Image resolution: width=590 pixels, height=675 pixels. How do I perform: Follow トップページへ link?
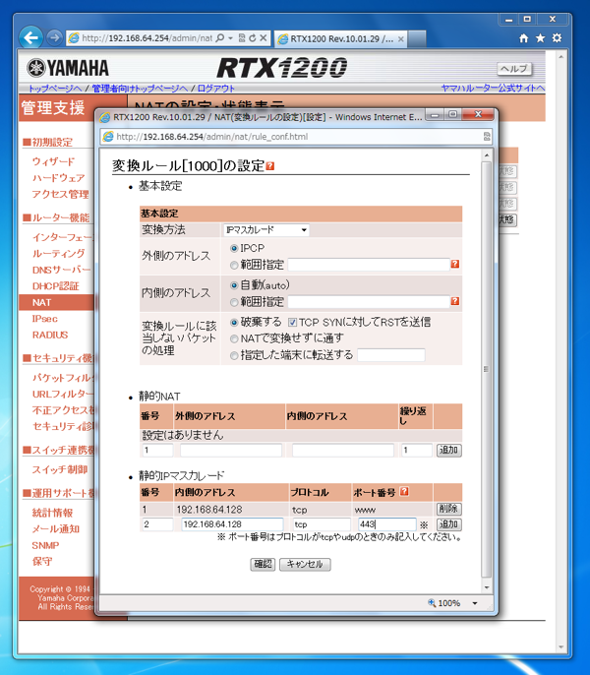[x=55, y=89]
